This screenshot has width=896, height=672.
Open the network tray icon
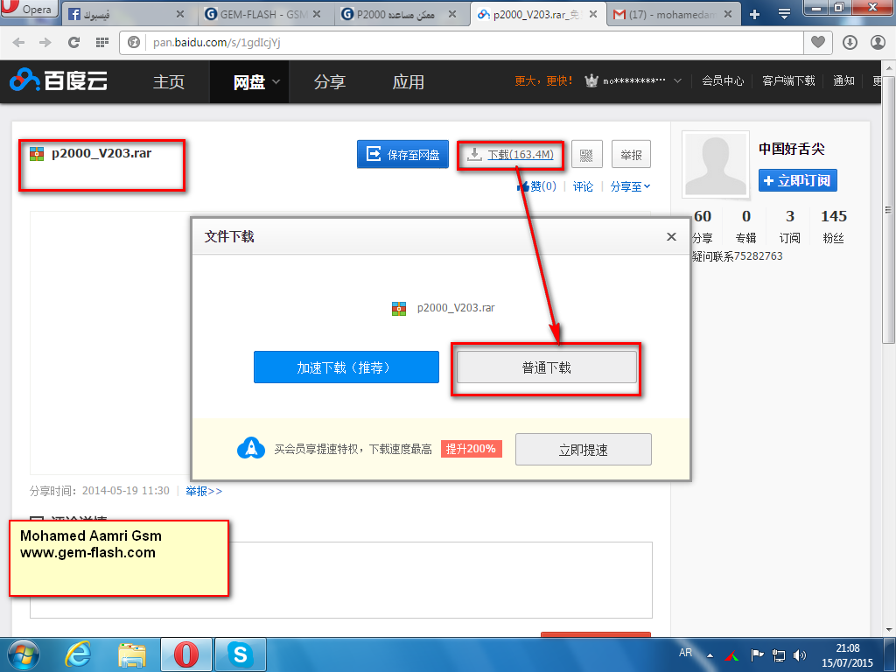click(x=778, y=655)
